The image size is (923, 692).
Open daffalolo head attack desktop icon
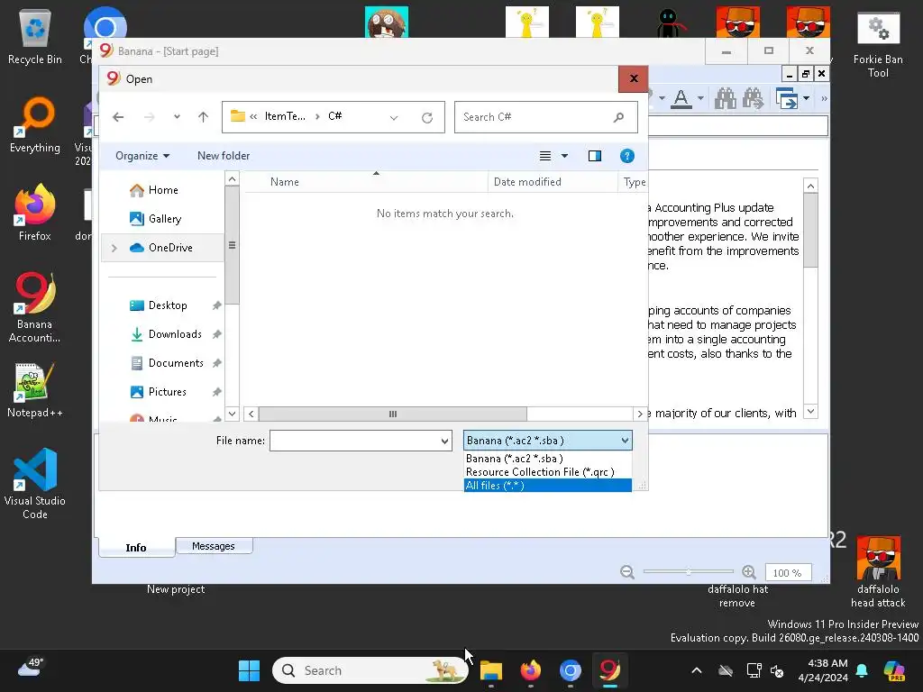point(878,571)
